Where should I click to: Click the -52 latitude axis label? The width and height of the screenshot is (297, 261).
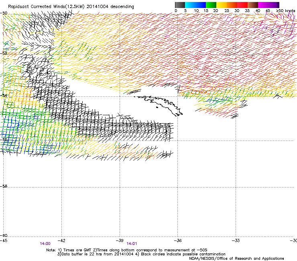(4, 53)
